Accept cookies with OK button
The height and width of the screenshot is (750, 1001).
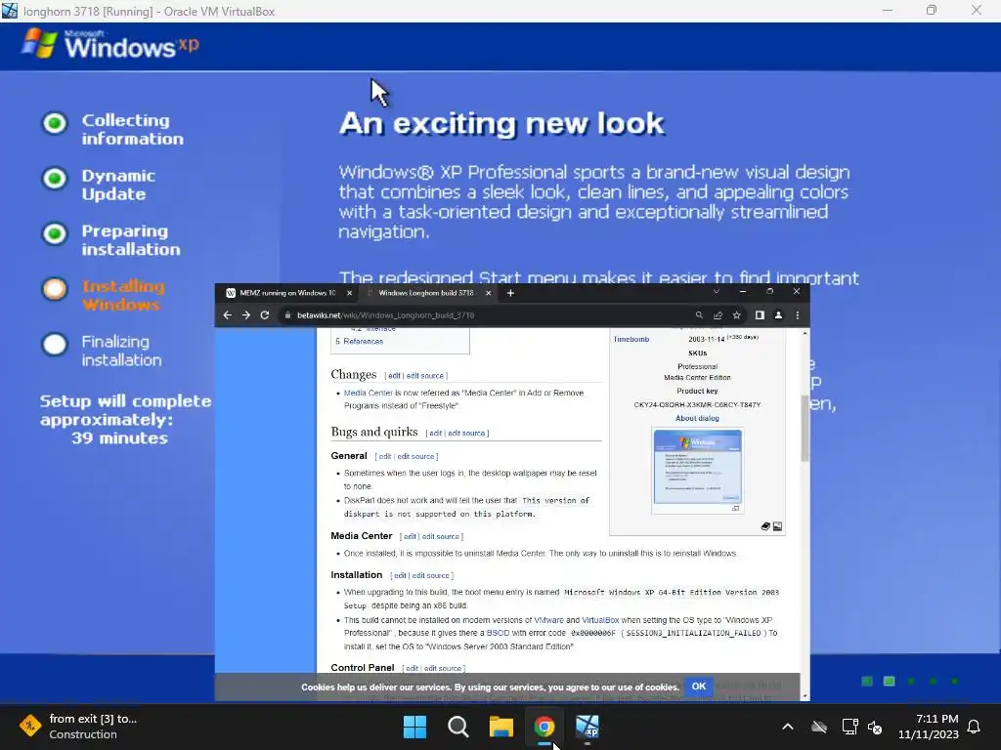click(x=698, y=687)
